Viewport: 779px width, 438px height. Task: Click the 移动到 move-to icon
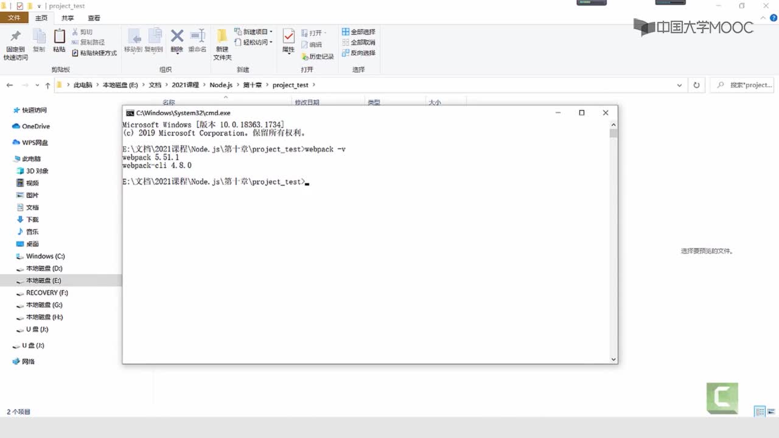point(134,36)
